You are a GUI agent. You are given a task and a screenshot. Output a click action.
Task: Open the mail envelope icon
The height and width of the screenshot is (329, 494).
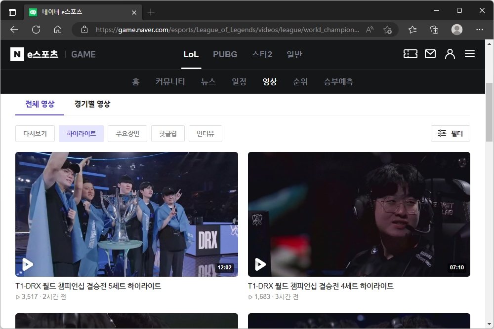(x=430, y=54)
